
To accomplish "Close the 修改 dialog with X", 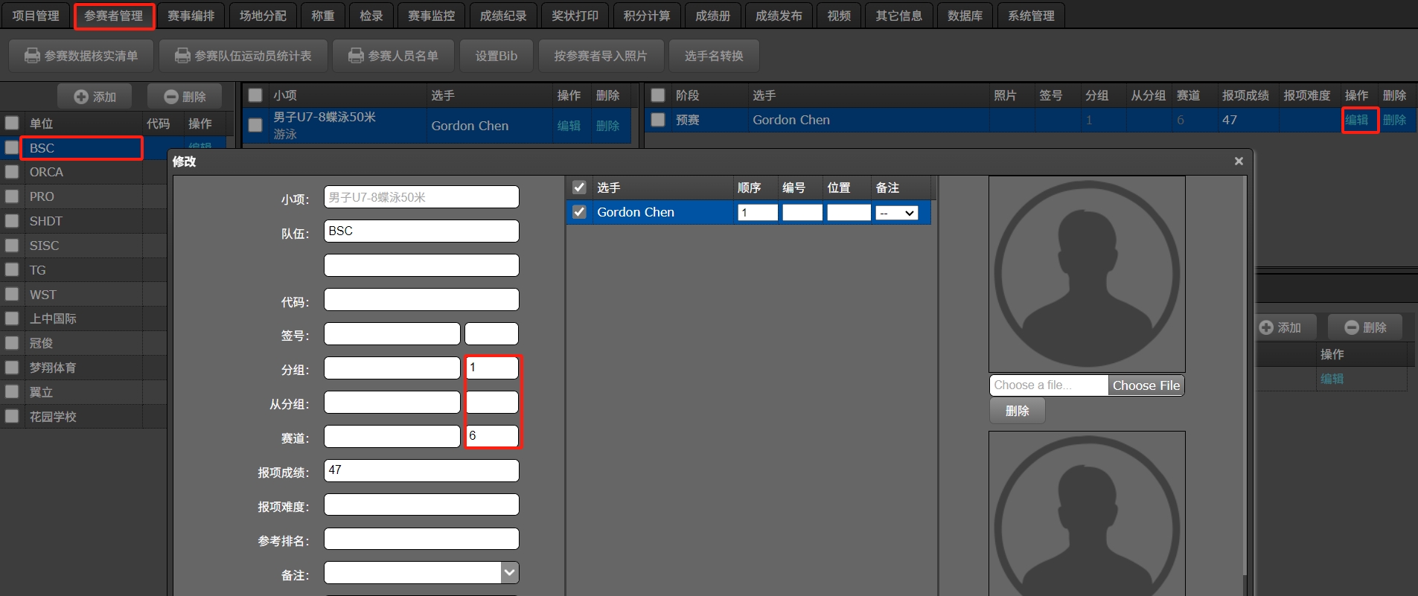I will tap(1239, 161).
